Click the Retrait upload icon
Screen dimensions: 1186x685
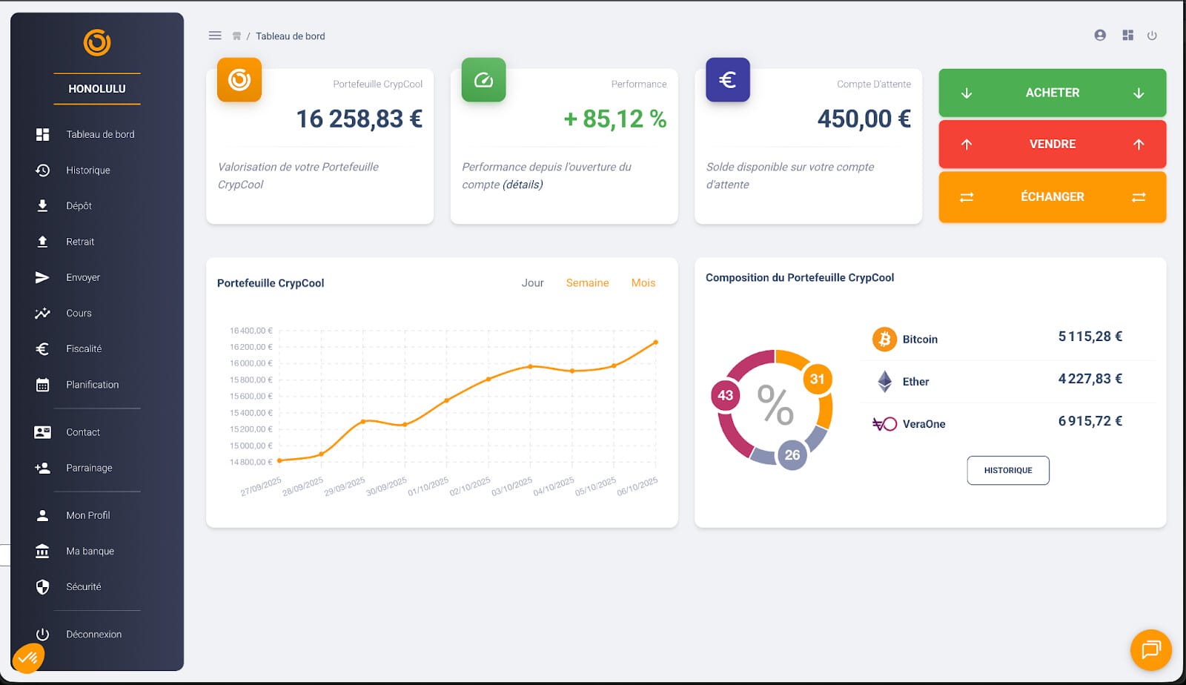[42, 241]
